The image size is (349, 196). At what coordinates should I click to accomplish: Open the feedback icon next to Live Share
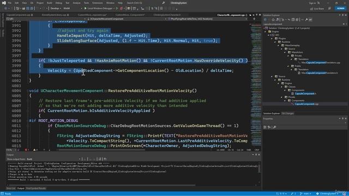coord(329,9)
